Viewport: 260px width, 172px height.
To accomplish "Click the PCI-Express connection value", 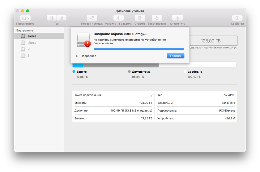I will click(227, 111).
